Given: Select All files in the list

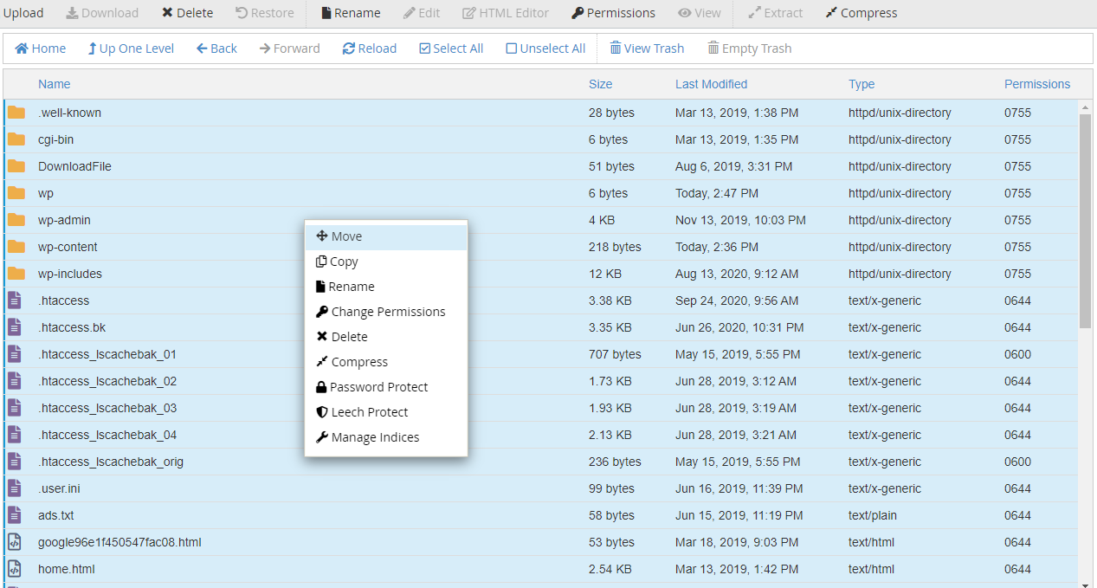Looking at the screenshot, I should pos(450,48).
